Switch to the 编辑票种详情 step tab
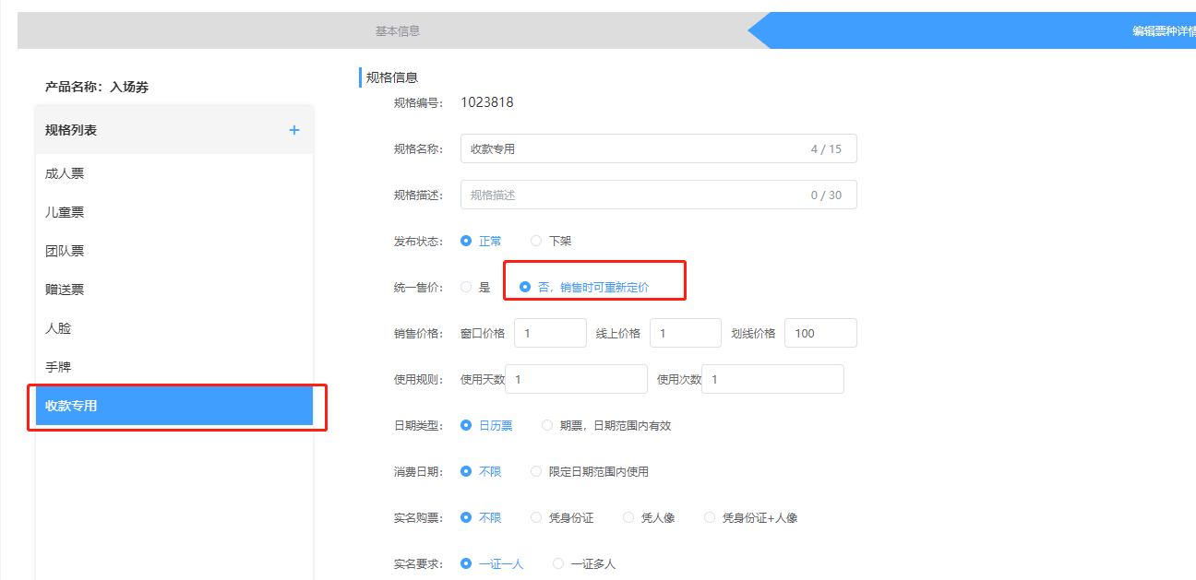The width and height of the screenshot is (1196, 580). (x=1163, y=30)
